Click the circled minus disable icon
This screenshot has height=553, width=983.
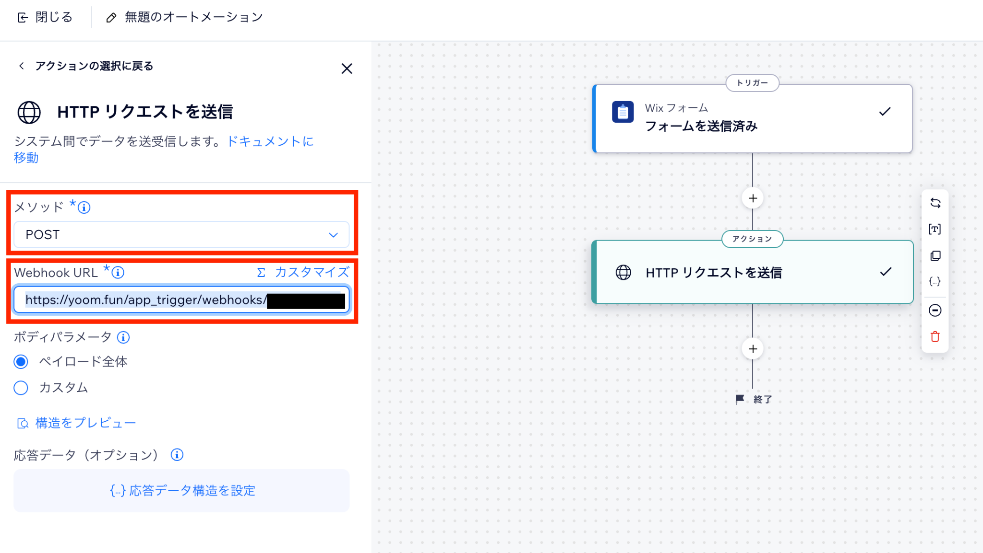(x=935, y=311)
